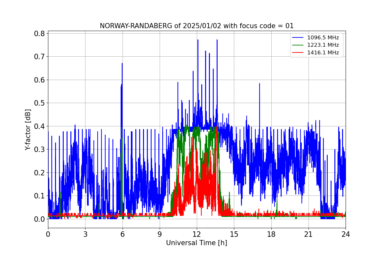This screenshot has width=384, height=256.
Task: Click the 18 hour x-axis tick label
Action: click(271, 234)
